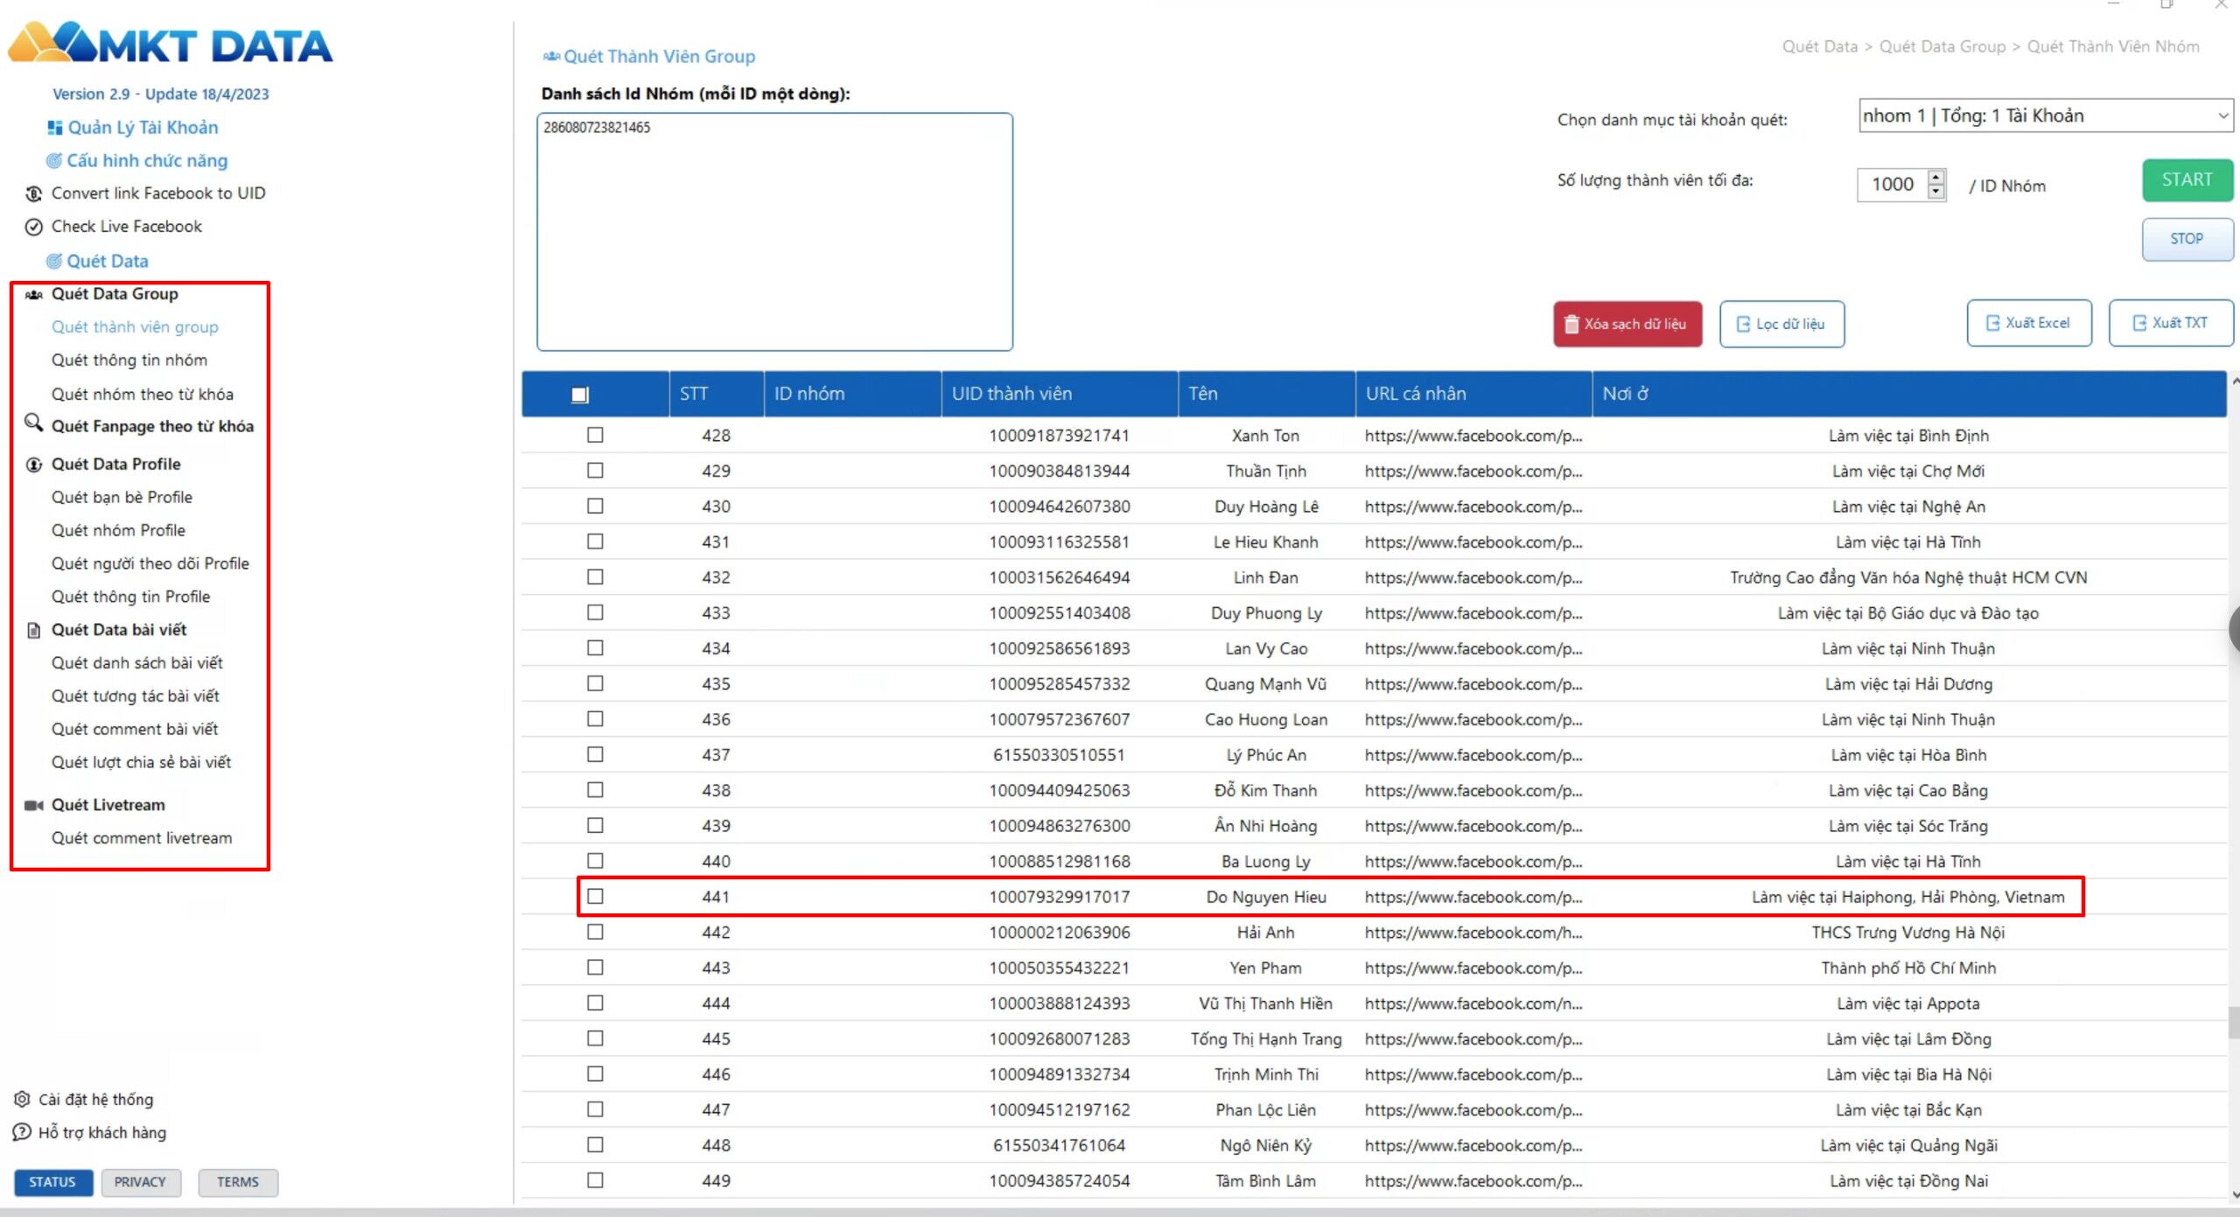The height and width of the screenshot is (1217, 2240).
Task: Click the Quét Data target icon
Action: point(54,261)
